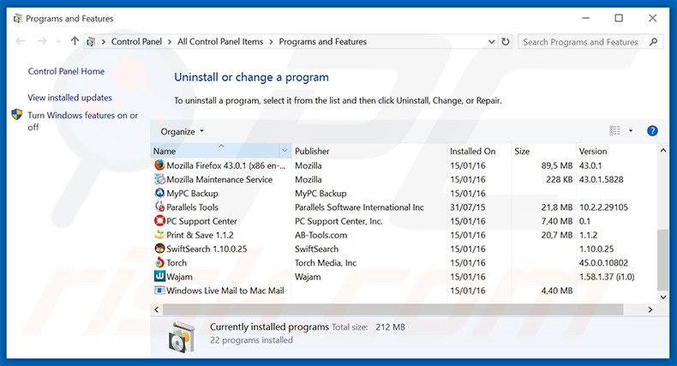Viewport: 677px width, 366px height.
Task: Select Windows Live Mail to Mac Mail
Action: click(x=404, y=291)
